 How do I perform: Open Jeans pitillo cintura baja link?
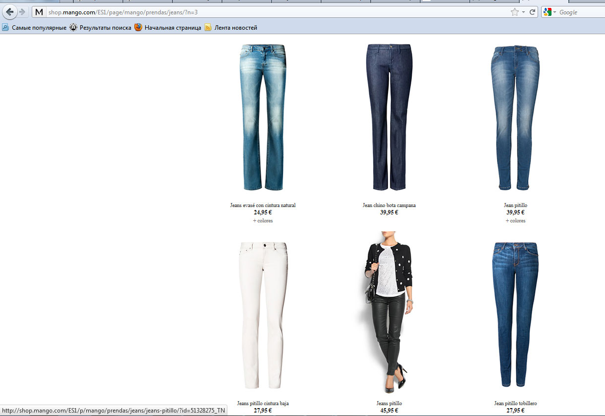[x=263, y=403]
